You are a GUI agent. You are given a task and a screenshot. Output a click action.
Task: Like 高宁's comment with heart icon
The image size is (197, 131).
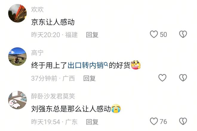162,78
